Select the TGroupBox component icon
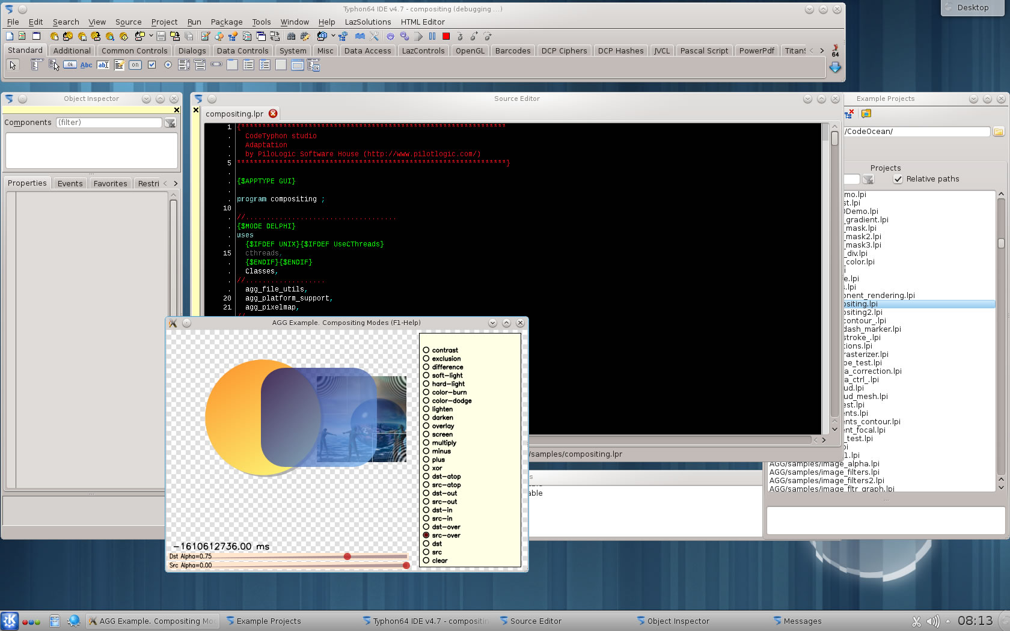Screen dimensions: 1010x631 click(232, 65)
